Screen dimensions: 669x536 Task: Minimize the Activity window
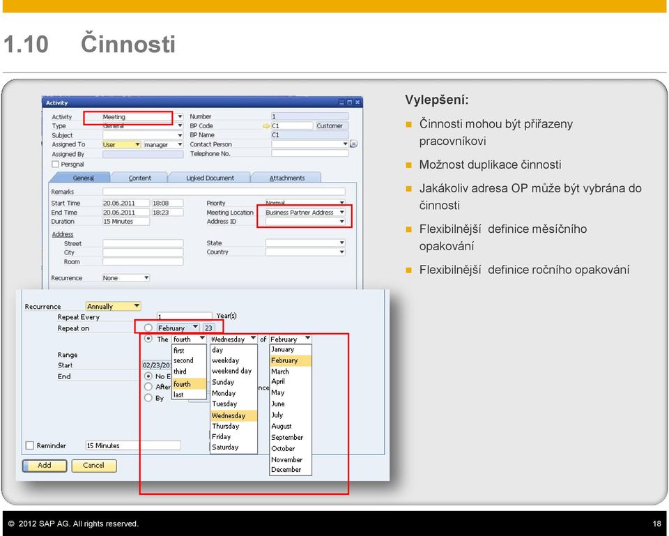341,102
